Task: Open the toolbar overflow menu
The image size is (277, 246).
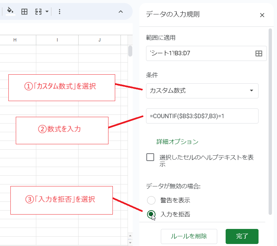Action: click(59, 11)
